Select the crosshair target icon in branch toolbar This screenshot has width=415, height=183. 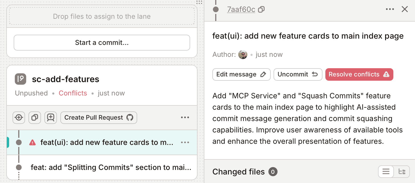pyautogui.click(x=19, y=117)
